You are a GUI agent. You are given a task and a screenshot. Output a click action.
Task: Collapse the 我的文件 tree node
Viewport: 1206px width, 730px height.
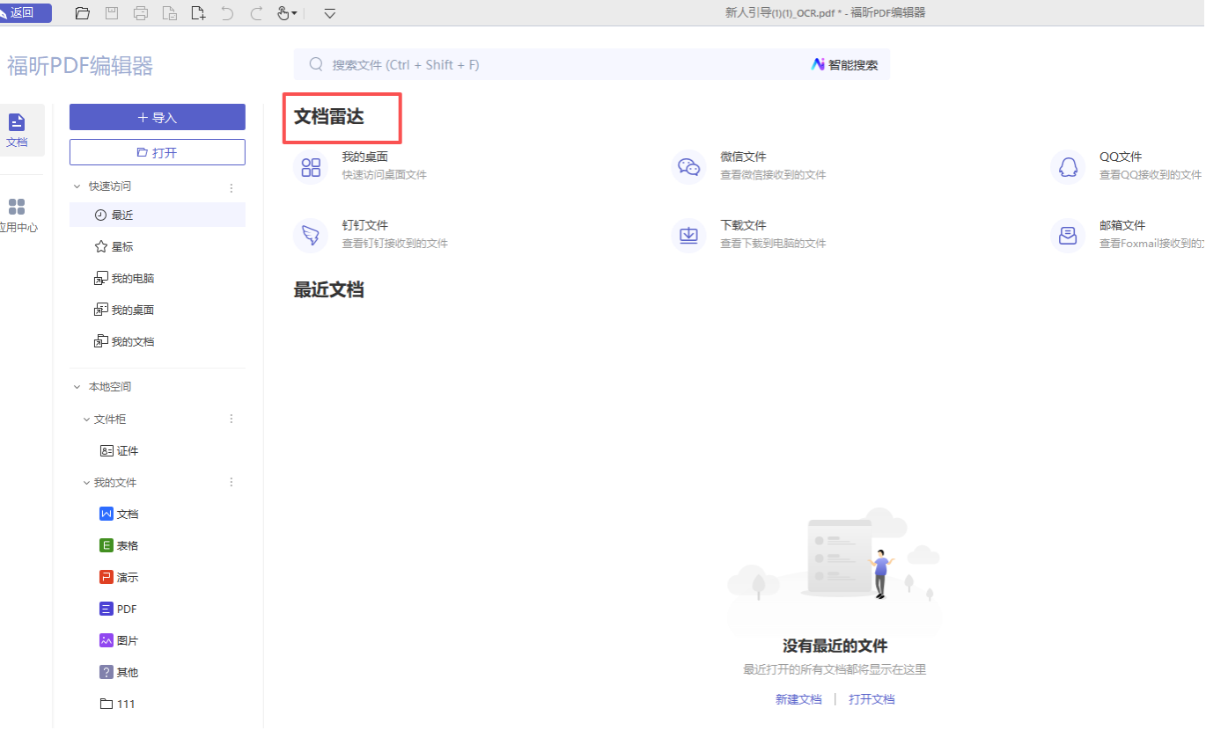(x=86, y=483)
